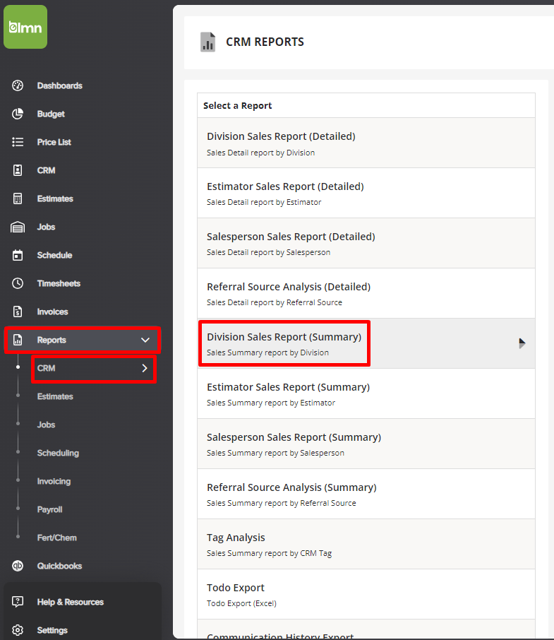Click the Schedule calendar icon

click(18, 255)
